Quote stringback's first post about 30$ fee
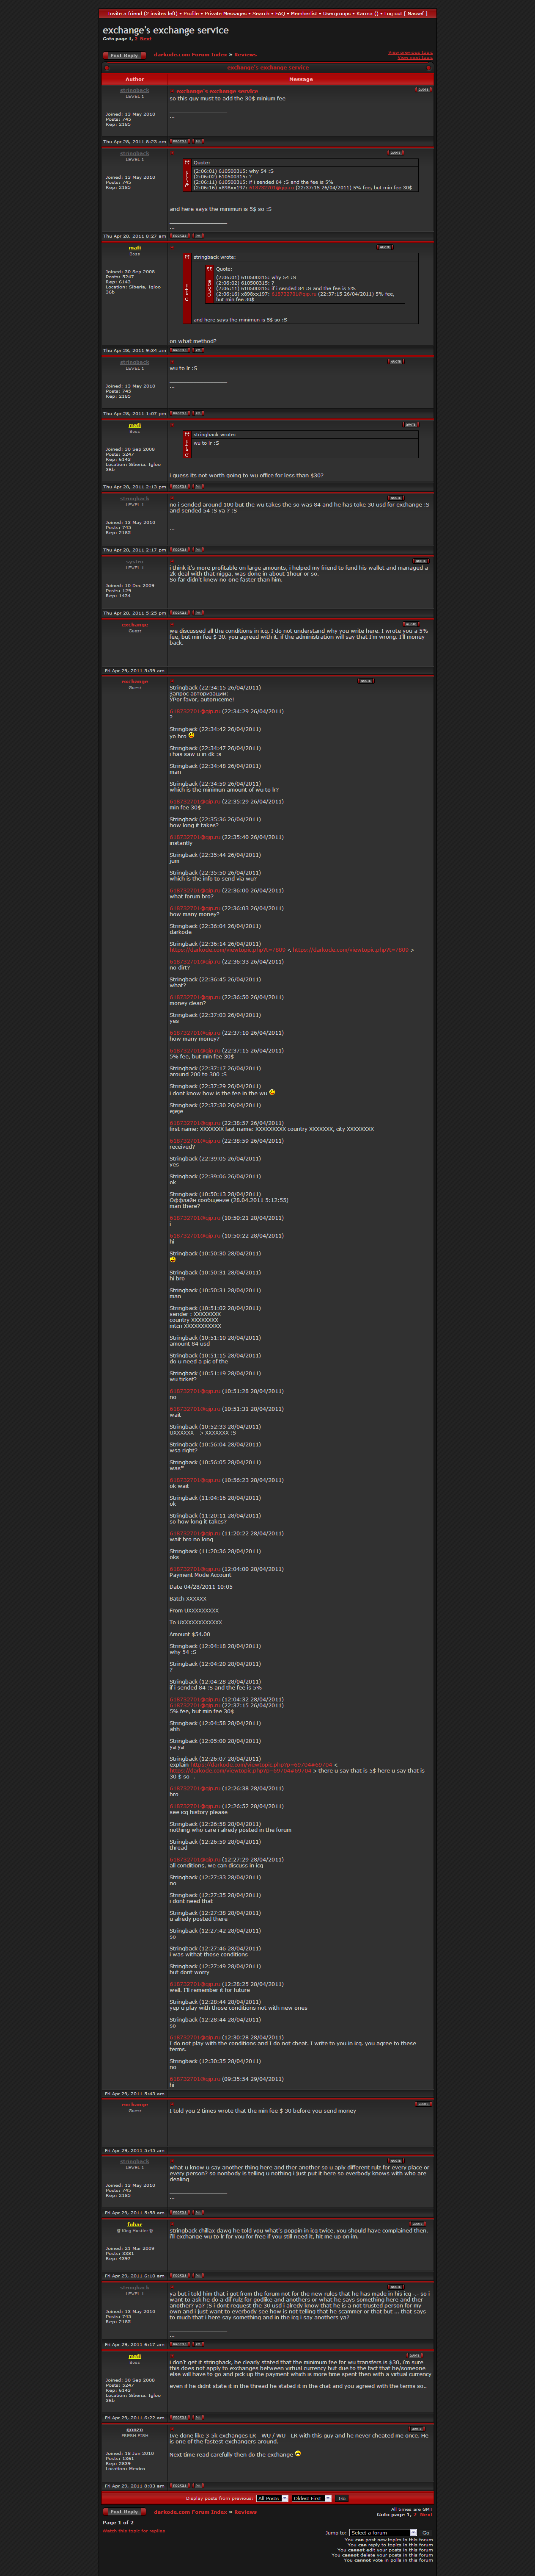Viewport: 535px width, 2576px height. tap(423, 89)
